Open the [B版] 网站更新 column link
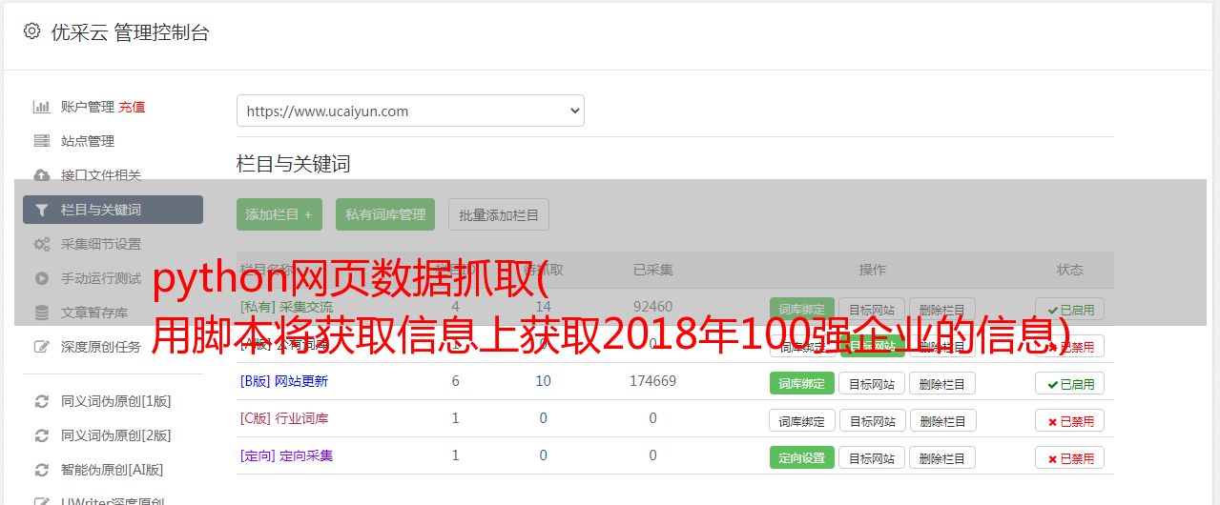Viewport: 1220px width, 505px height. 284,381
